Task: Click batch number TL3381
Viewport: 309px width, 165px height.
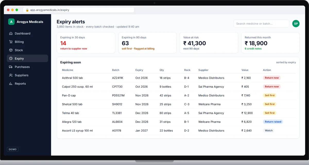Action: coord(117,113)
